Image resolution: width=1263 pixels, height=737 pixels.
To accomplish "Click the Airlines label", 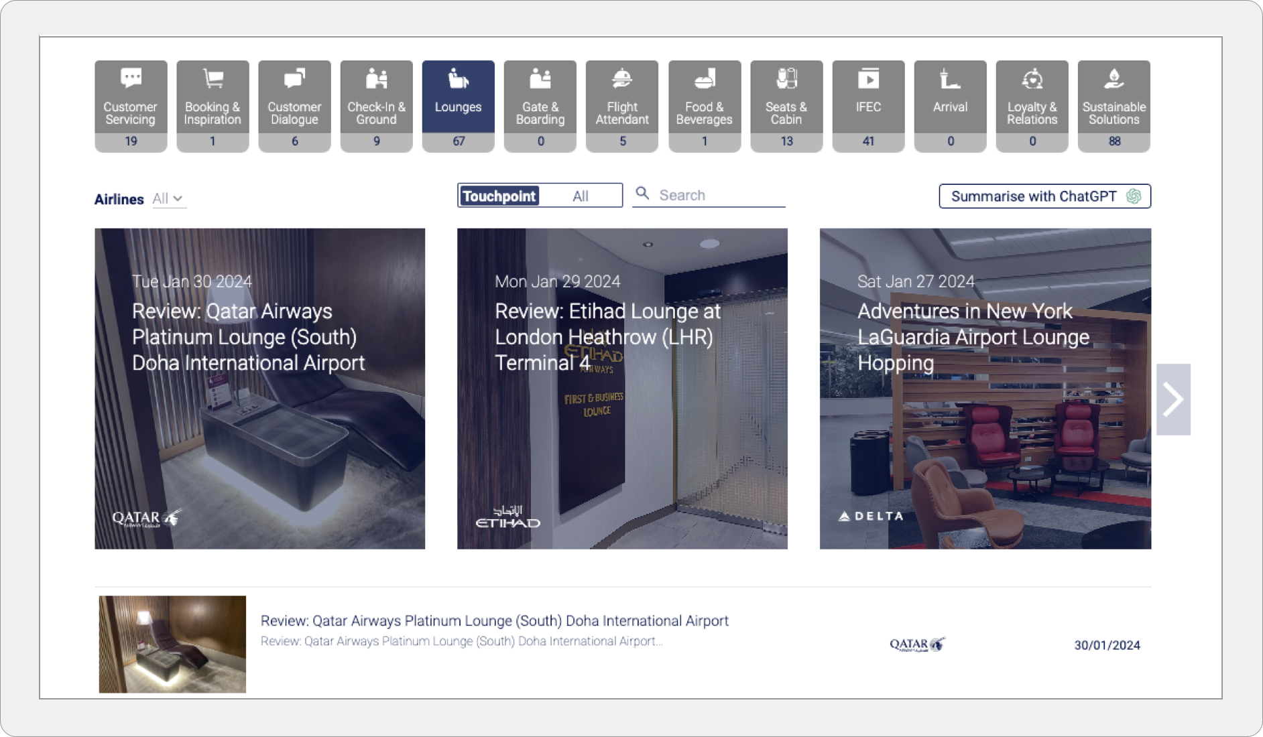I will (119, 200).
